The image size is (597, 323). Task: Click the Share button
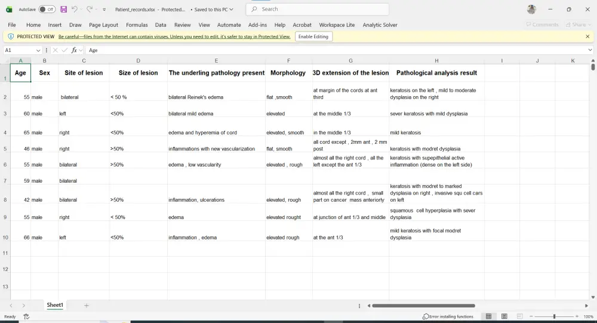pyautogui.click(x=578, y=24)
